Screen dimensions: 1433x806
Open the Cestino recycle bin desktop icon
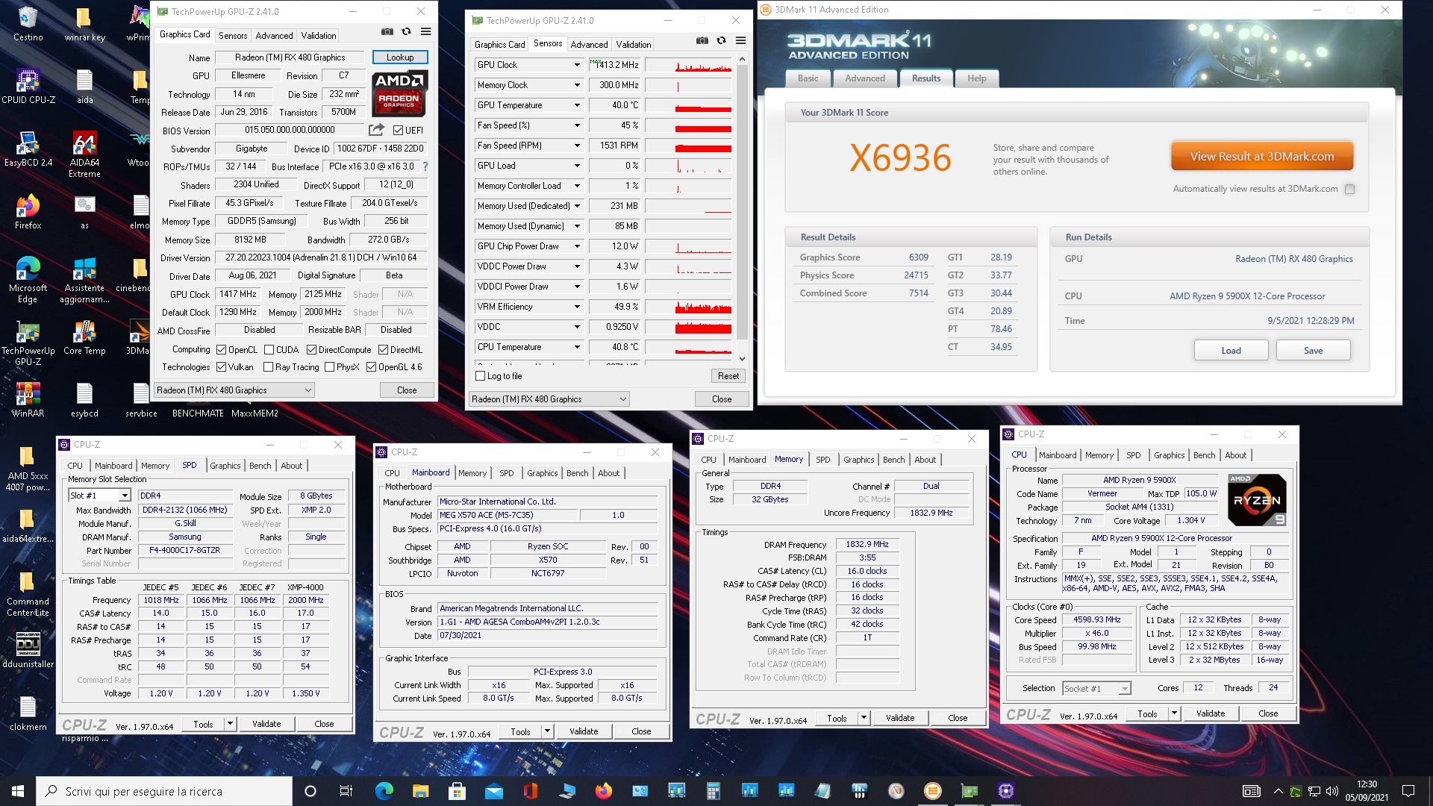28,23
